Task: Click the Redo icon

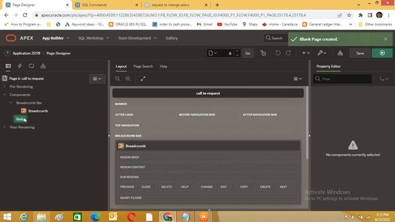Action: coord(288,53)
